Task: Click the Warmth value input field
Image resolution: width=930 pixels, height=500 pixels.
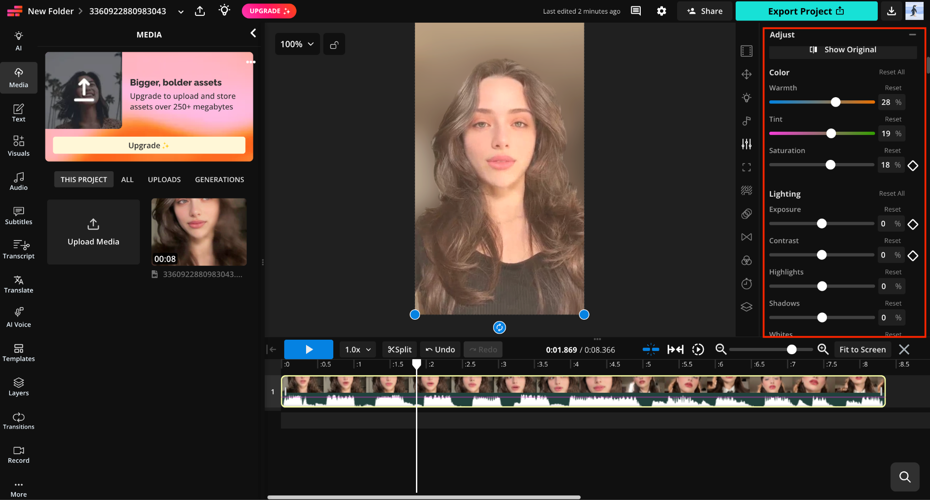Action: [891, 102]
